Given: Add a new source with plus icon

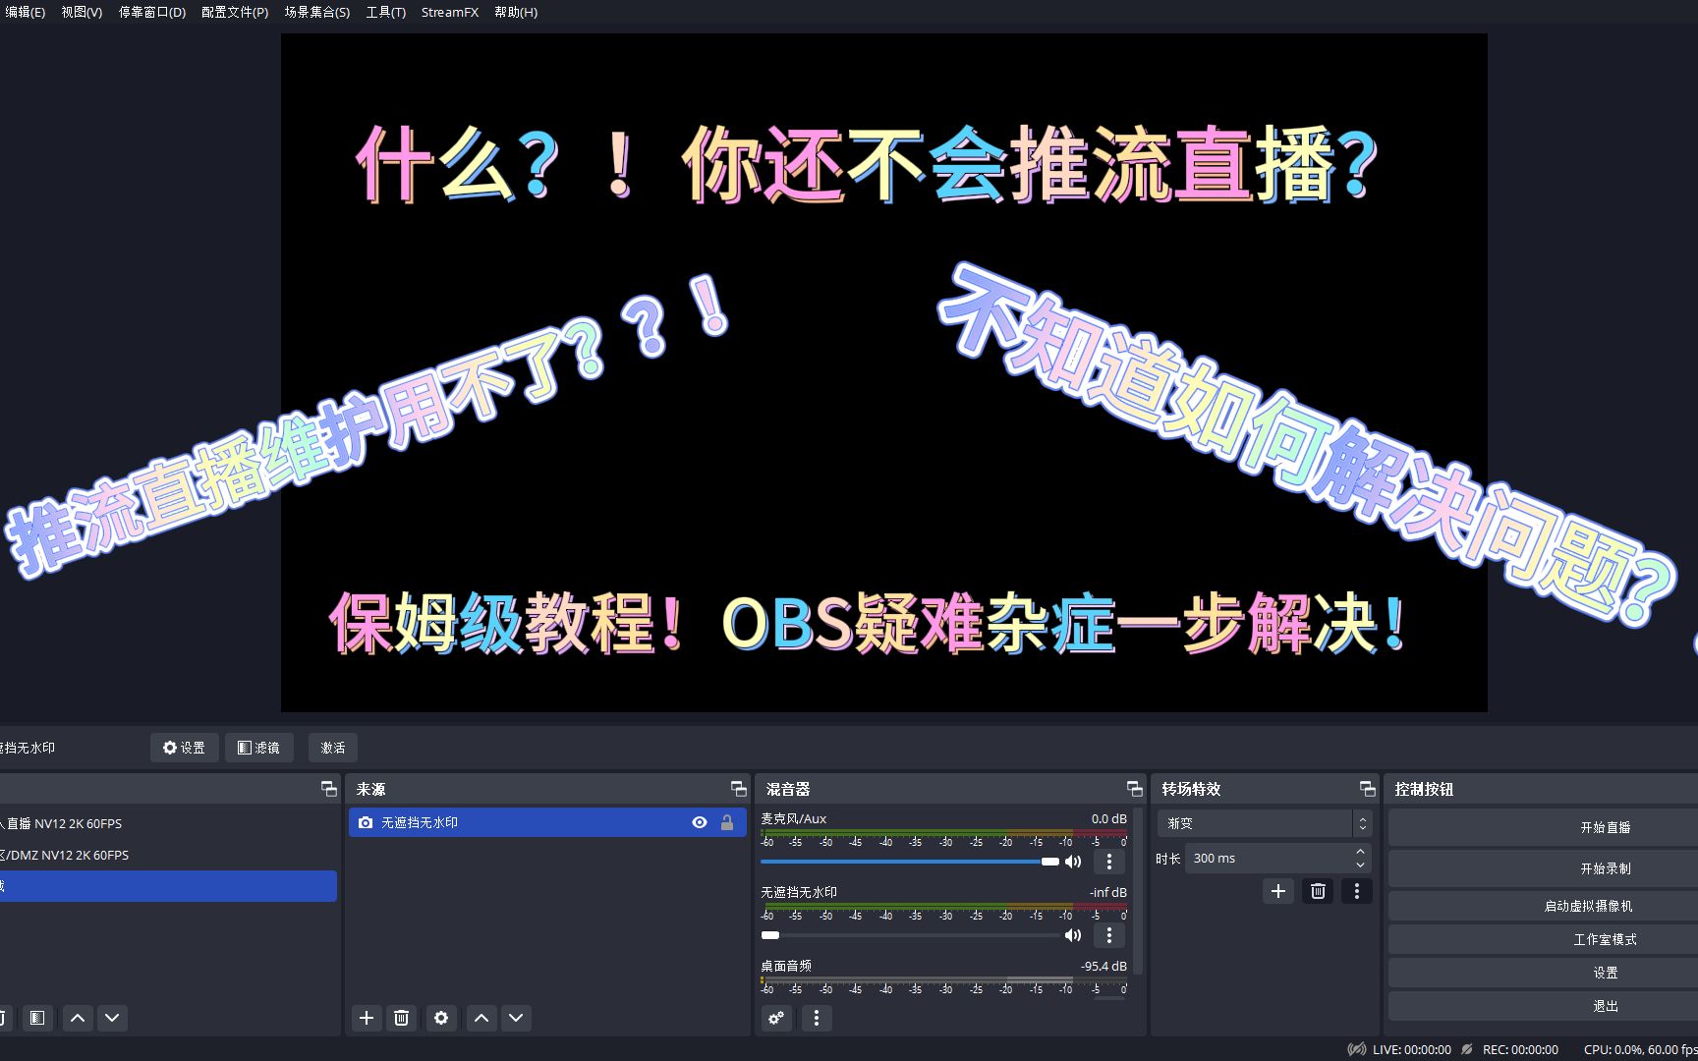Looking at the screenshot, I should [x=367, y=1018].
